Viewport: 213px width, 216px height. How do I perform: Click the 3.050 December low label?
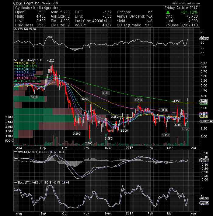[109, 138]
